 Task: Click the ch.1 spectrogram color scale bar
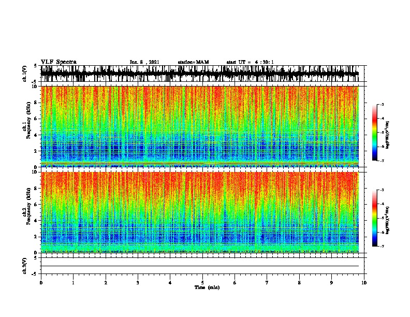point(374,133)
